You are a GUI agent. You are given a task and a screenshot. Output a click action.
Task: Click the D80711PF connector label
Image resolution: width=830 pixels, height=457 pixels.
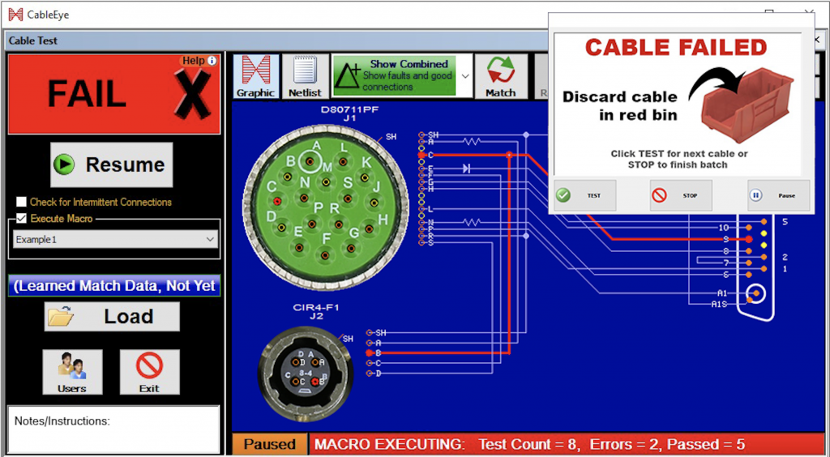click(x=350, y=109)
